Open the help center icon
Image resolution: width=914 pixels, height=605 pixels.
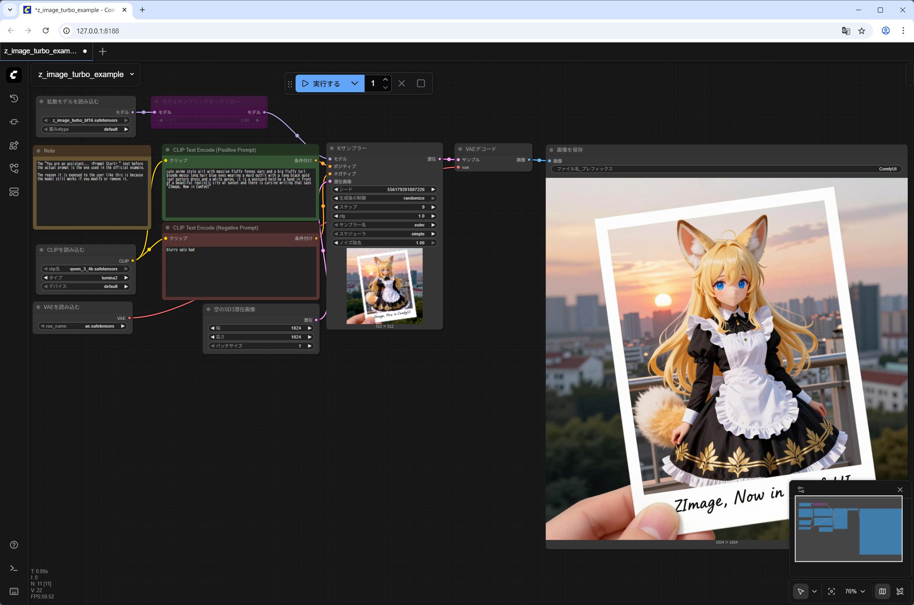[x=14, y=545]
